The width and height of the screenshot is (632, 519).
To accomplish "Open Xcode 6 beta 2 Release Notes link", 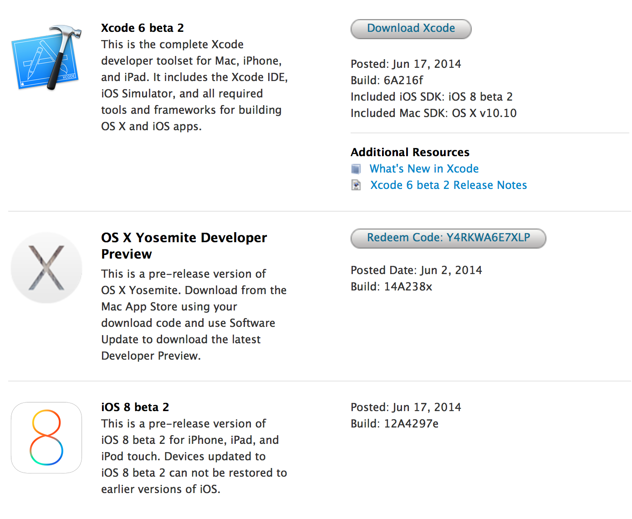I will coord(449,185).
